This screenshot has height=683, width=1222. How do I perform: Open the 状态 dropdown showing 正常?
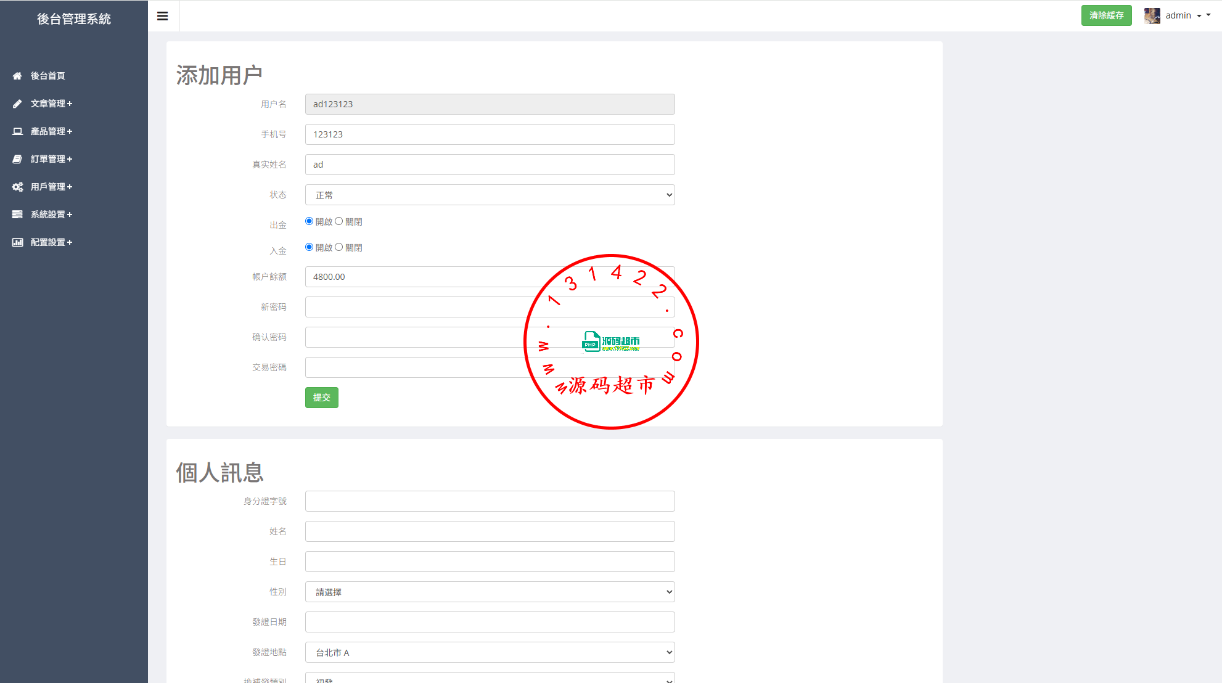click(x=490, y=195)
